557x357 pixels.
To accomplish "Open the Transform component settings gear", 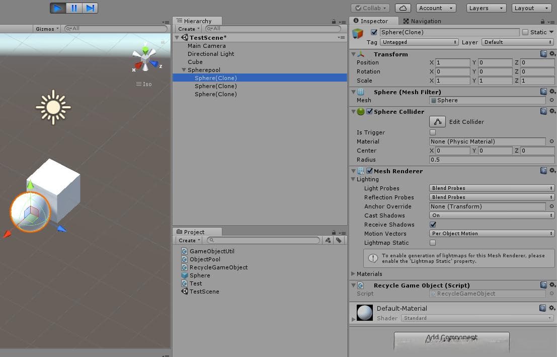I will [x=552, y=54].
